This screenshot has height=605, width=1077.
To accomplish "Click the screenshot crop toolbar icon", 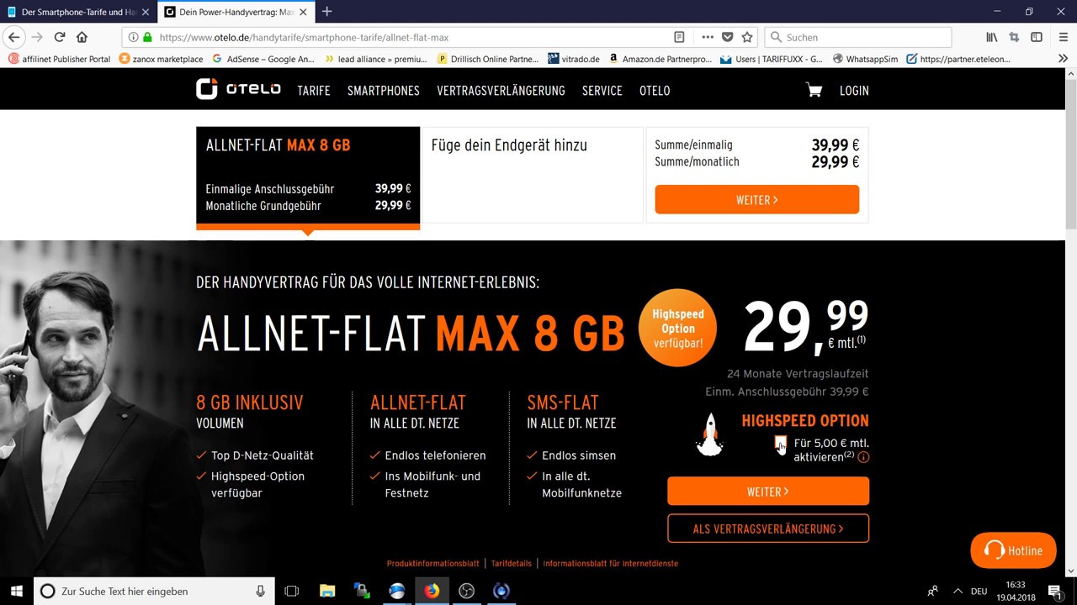I will [x=1014, y=37].
